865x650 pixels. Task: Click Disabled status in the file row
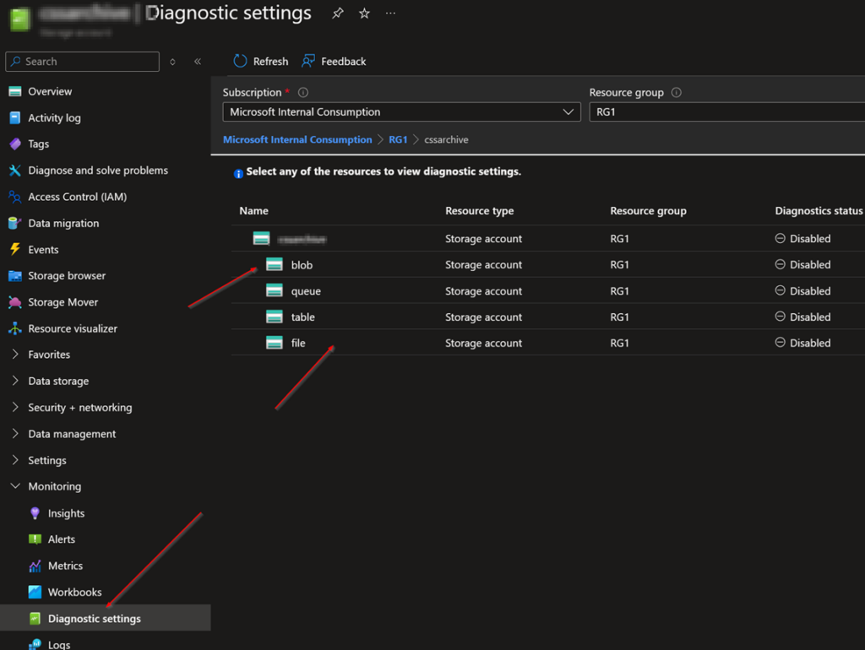pos(802,343)
